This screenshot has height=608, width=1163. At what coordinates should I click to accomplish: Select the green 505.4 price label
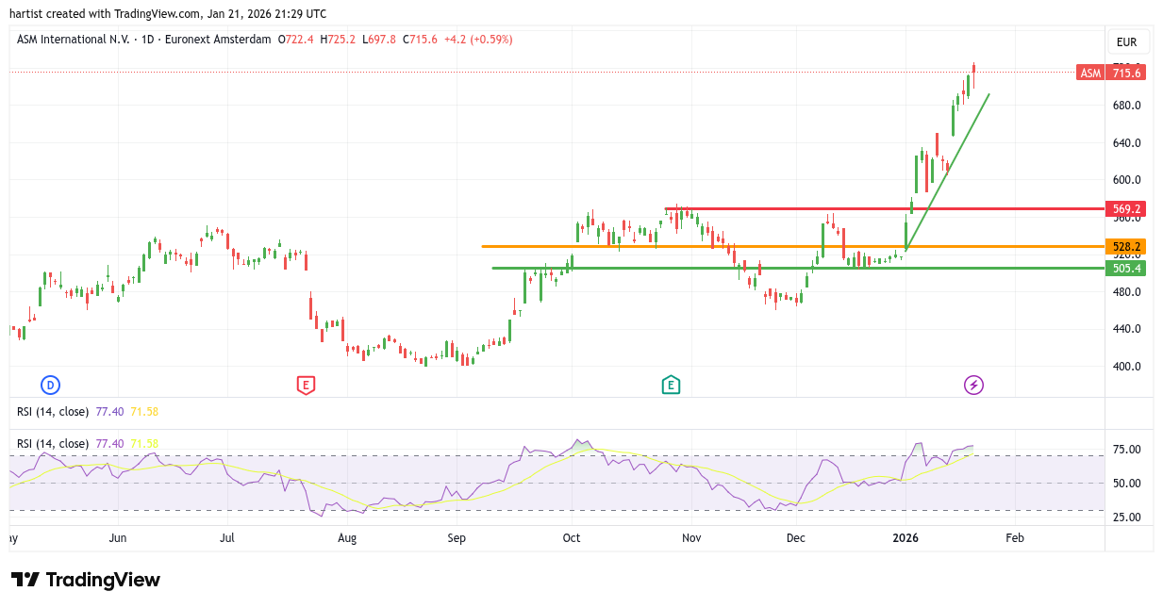tap(1126, 269)
